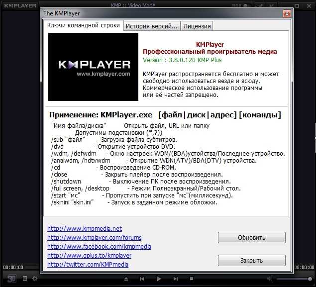Screen dimensions: 316x287
Task: Click the Version : 3.8.0.120 KMP Plus text
Action: tap(182, 60)
